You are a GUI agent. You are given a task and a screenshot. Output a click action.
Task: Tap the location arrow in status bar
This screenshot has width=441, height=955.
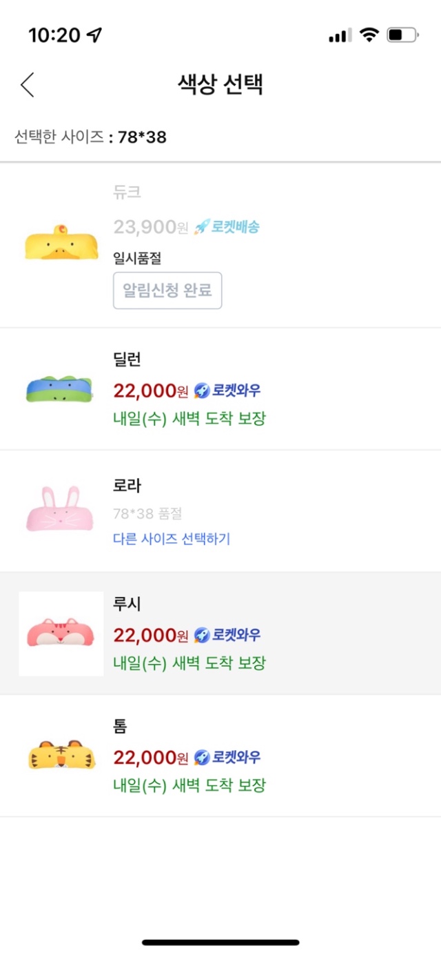click(94, 35)
